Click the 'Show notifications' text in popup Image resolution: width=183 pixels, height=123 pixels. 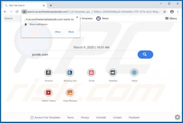tap(39, 24)
